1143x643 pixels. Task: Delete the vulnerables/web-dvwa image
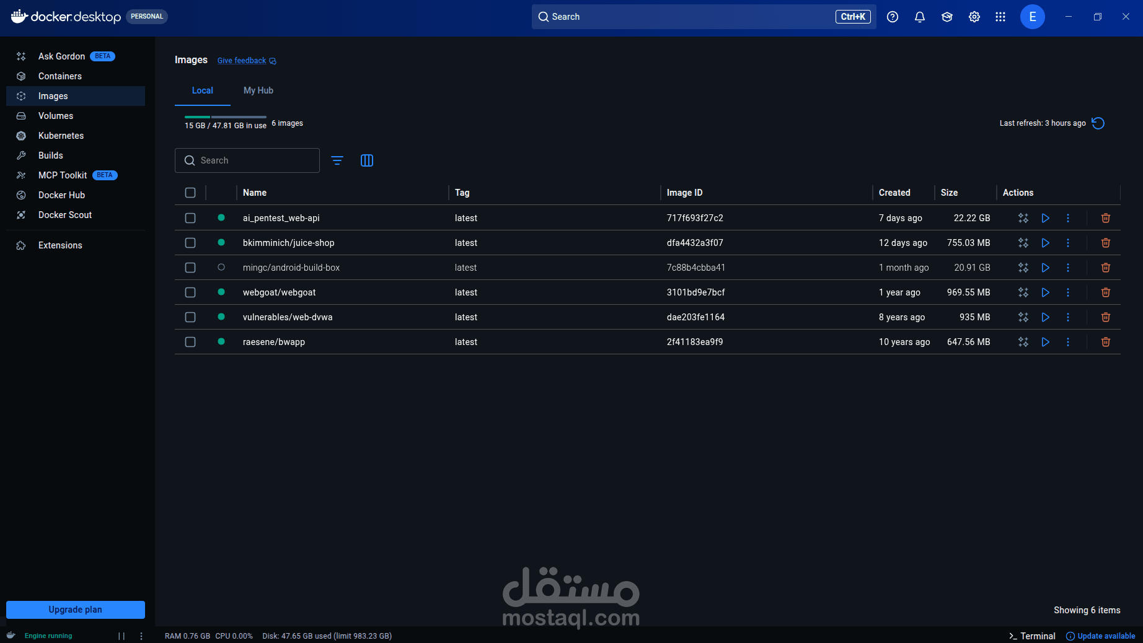[x=1106, y=317]
